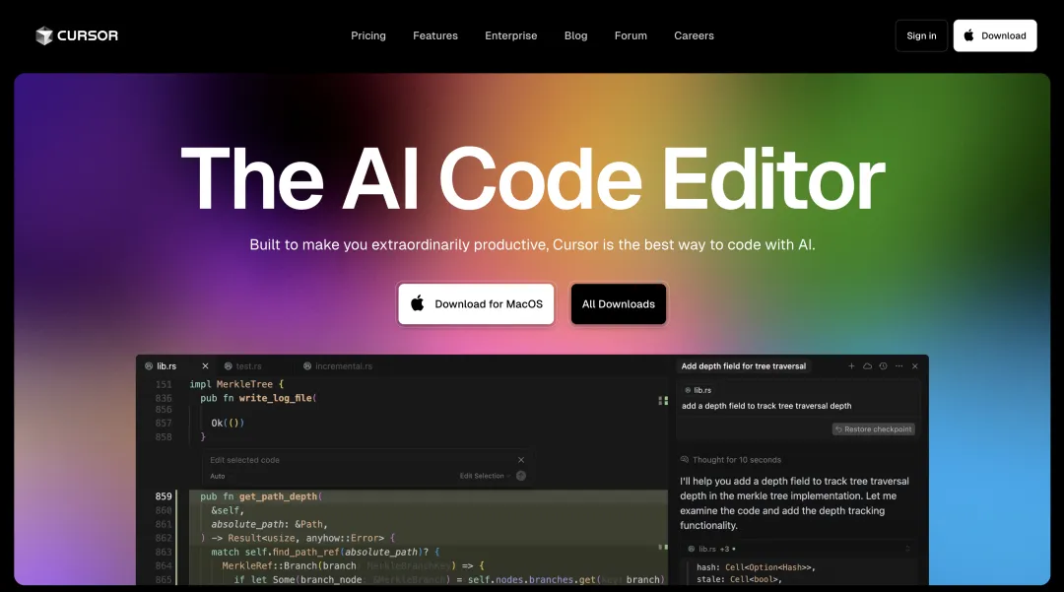Click the write_log_file function name
Image resolution: width=1064 pixels, height=592 pixels.
275,398
